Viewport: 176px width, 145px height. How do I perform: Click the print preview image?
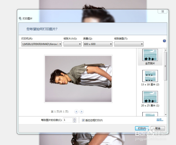[x=78, y=79]
